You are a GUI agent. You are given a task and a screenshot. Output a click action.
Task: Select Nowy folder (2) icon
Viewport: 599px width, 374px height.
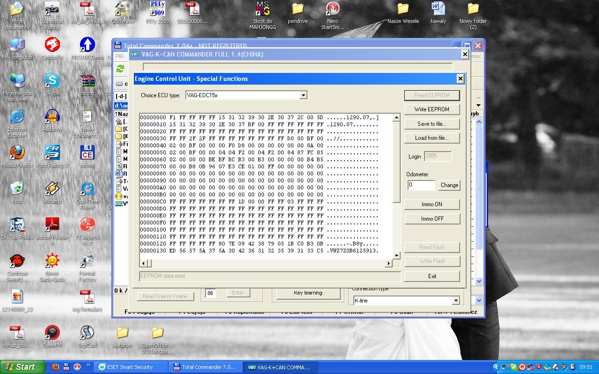coord(473,16)
